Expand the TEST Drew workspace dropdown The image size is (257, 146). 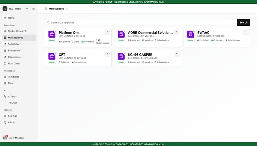coord(27,9)
